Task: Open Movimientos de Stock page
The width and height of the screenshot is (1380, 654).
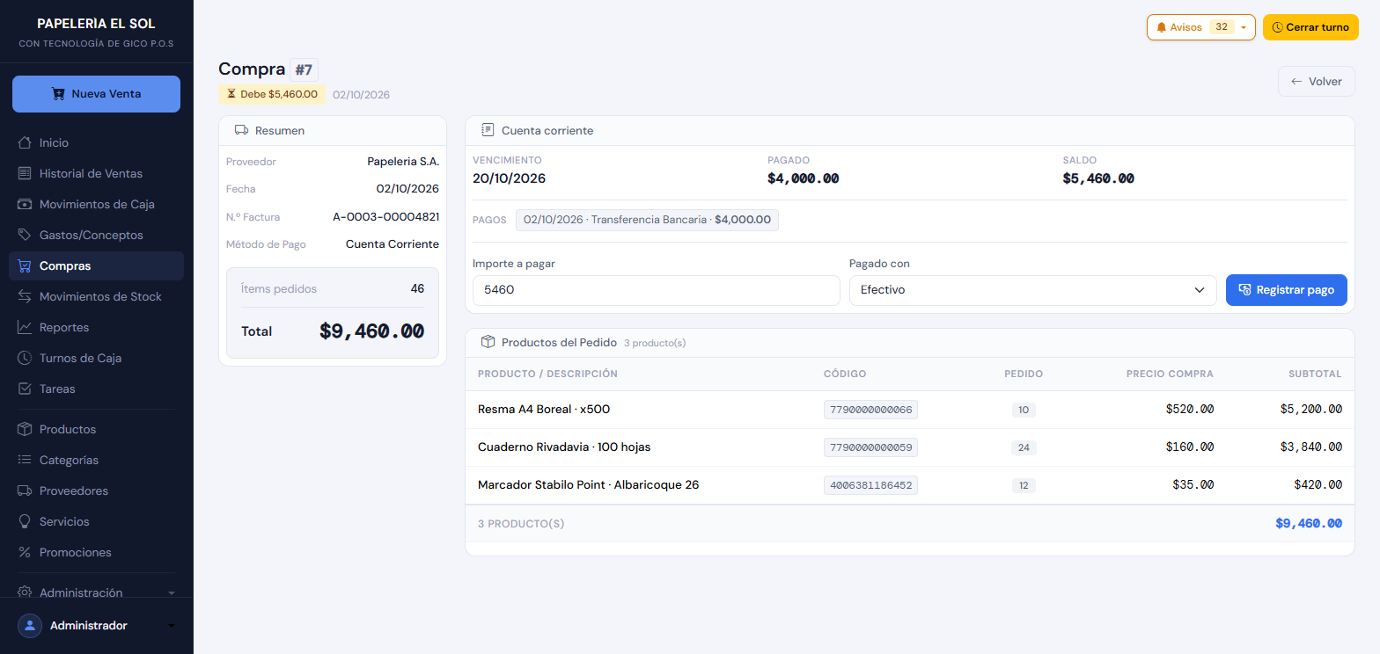Action: (97, 296)
